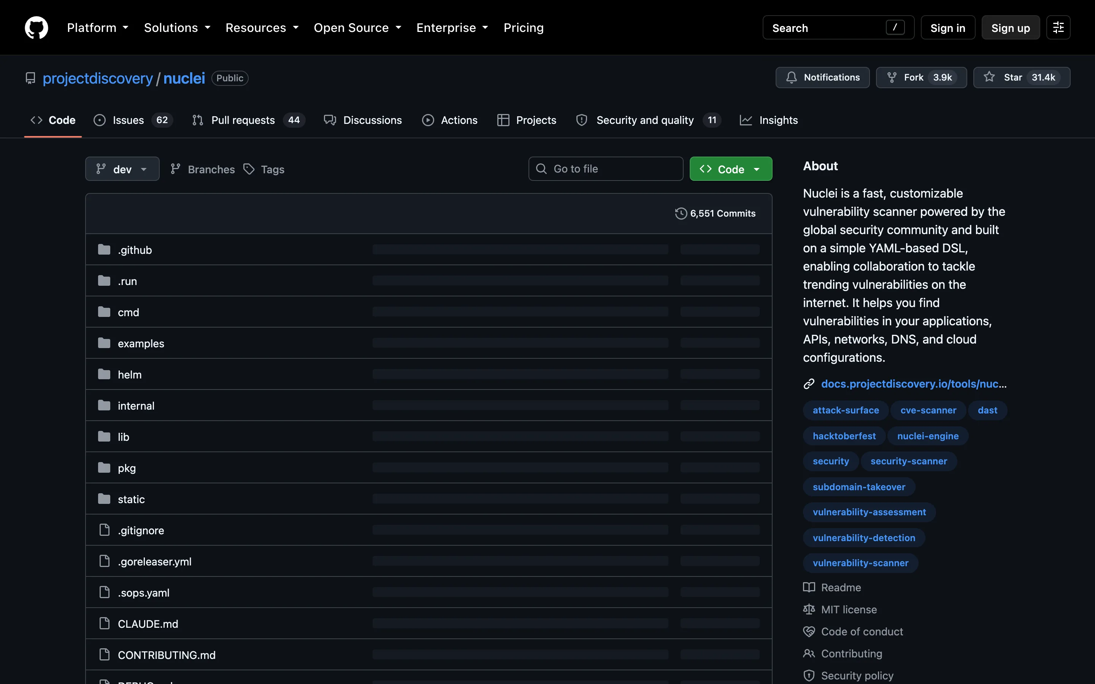Focus the Search field in header
Viewport: 1095px width, 684px height.
(838, 28)
